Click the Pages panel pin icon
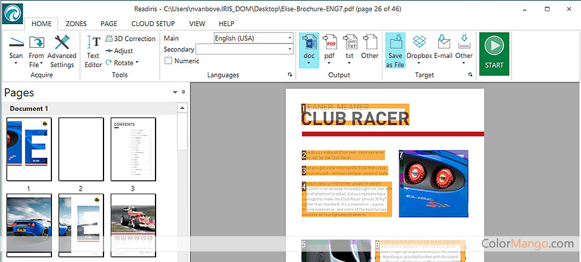The height and width of the screenshot is (262, 581). (183, 92)
